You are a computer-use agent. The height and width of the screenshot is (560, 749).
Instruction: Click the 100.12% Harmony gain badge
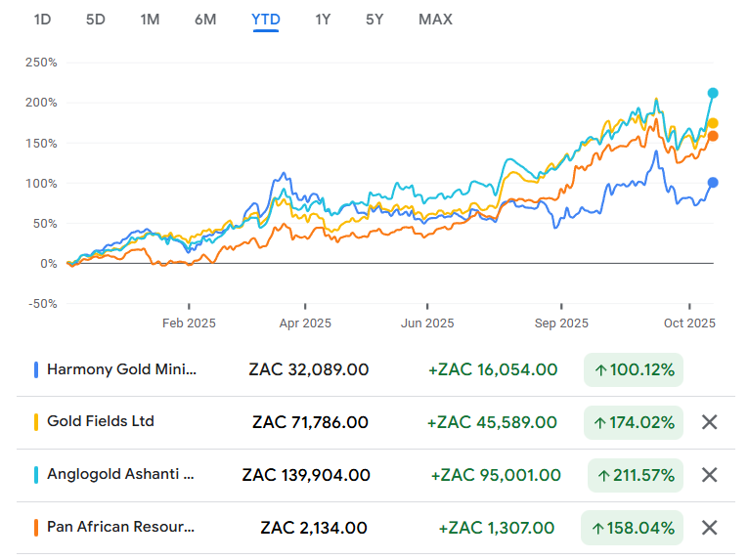pyautogui.click(x=633, y=369)
